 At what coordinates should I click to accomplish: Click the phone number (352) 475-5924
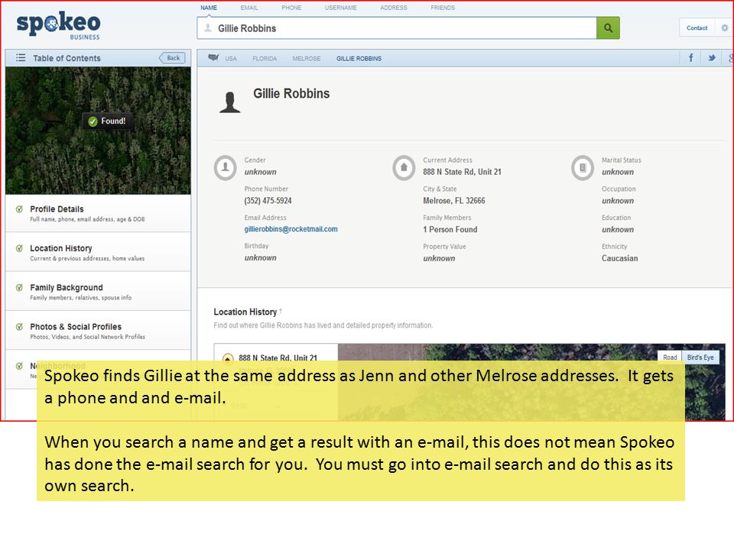tap(268, 201)
